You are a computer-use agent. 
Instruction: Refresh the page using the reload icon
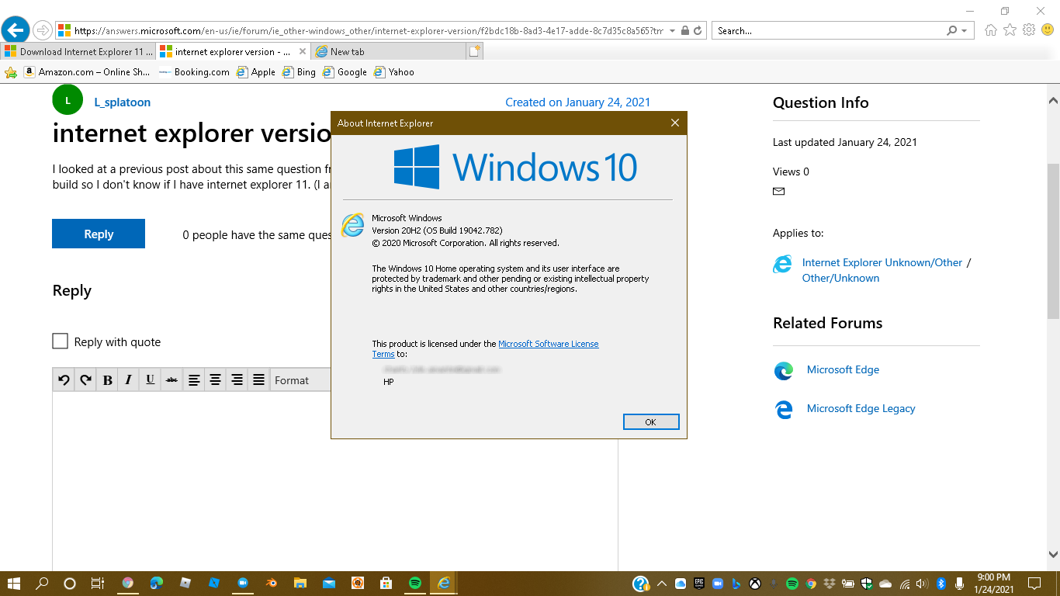[698, 31]
